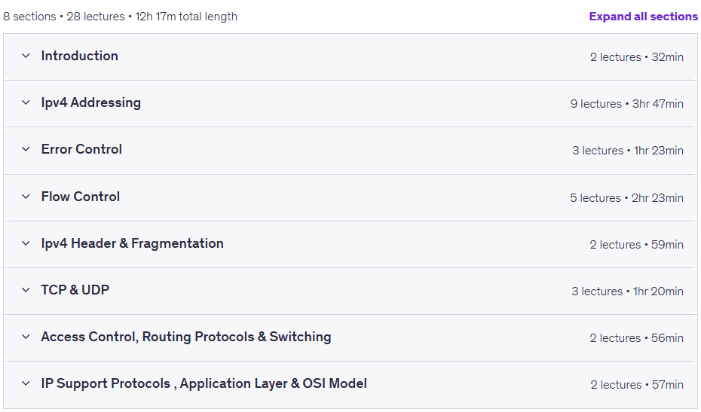Image resolution: width=701 pixels, height=412 pixels.
Task: Click the '2 lectures • 56min' label
Action: (637, 338)
